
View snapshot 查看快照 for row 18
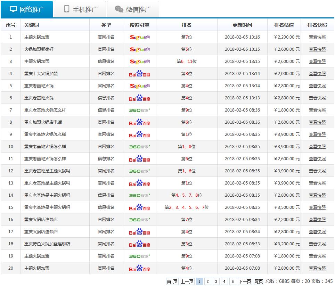pyautogui.click(x=317, y=244)
